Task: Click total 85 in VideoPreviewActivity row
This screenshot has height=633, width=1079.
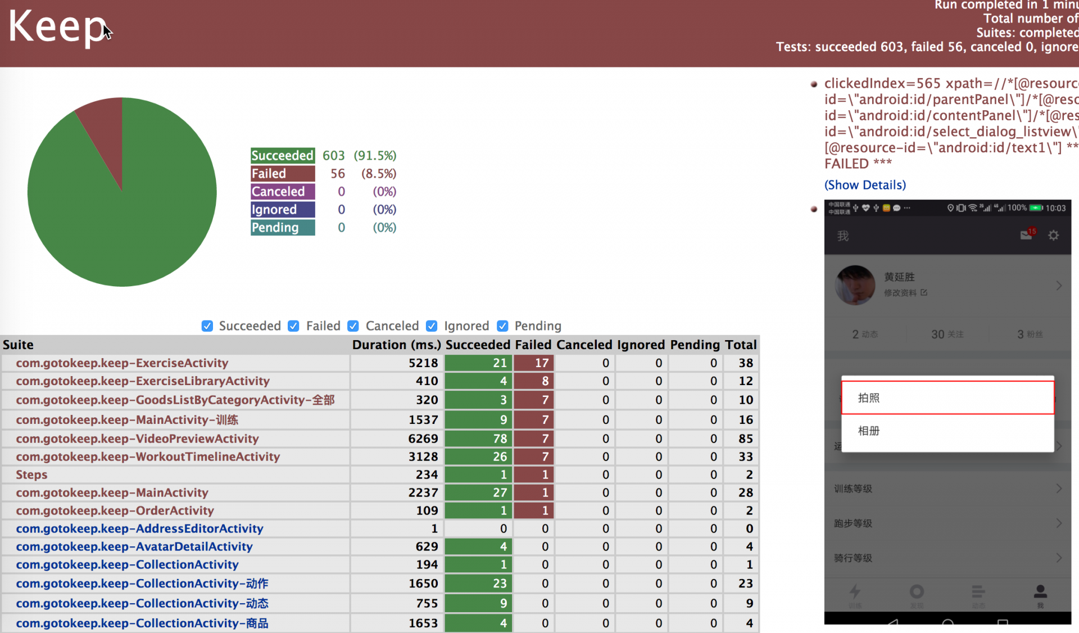Action: coord(746,438)
